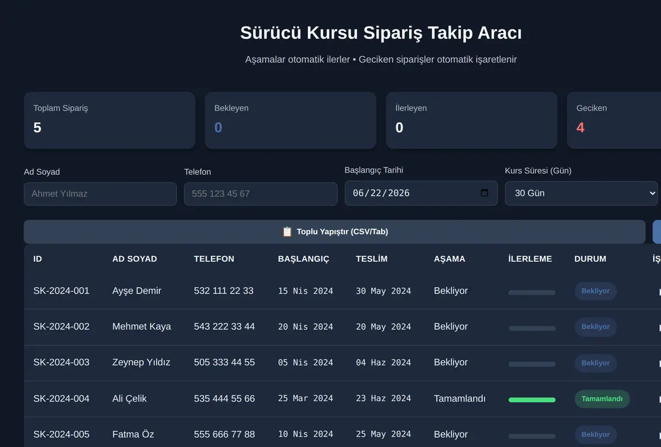This screenshot has height=447, width=661.
Task: Click the name Mehmet Kaya
Action: [142, 326]
